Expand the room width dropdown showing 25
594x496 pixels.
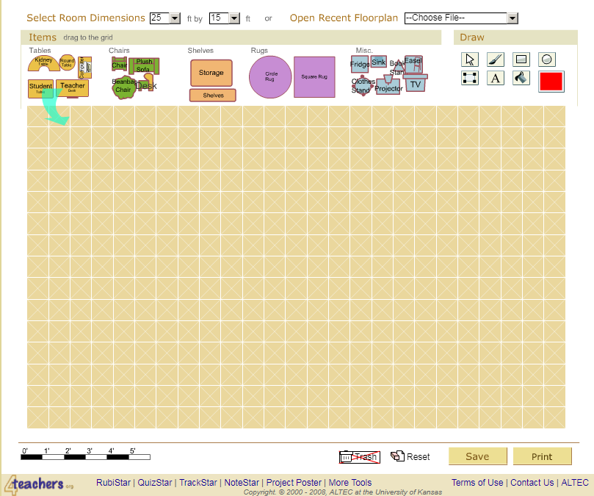(x=175, y=18)
